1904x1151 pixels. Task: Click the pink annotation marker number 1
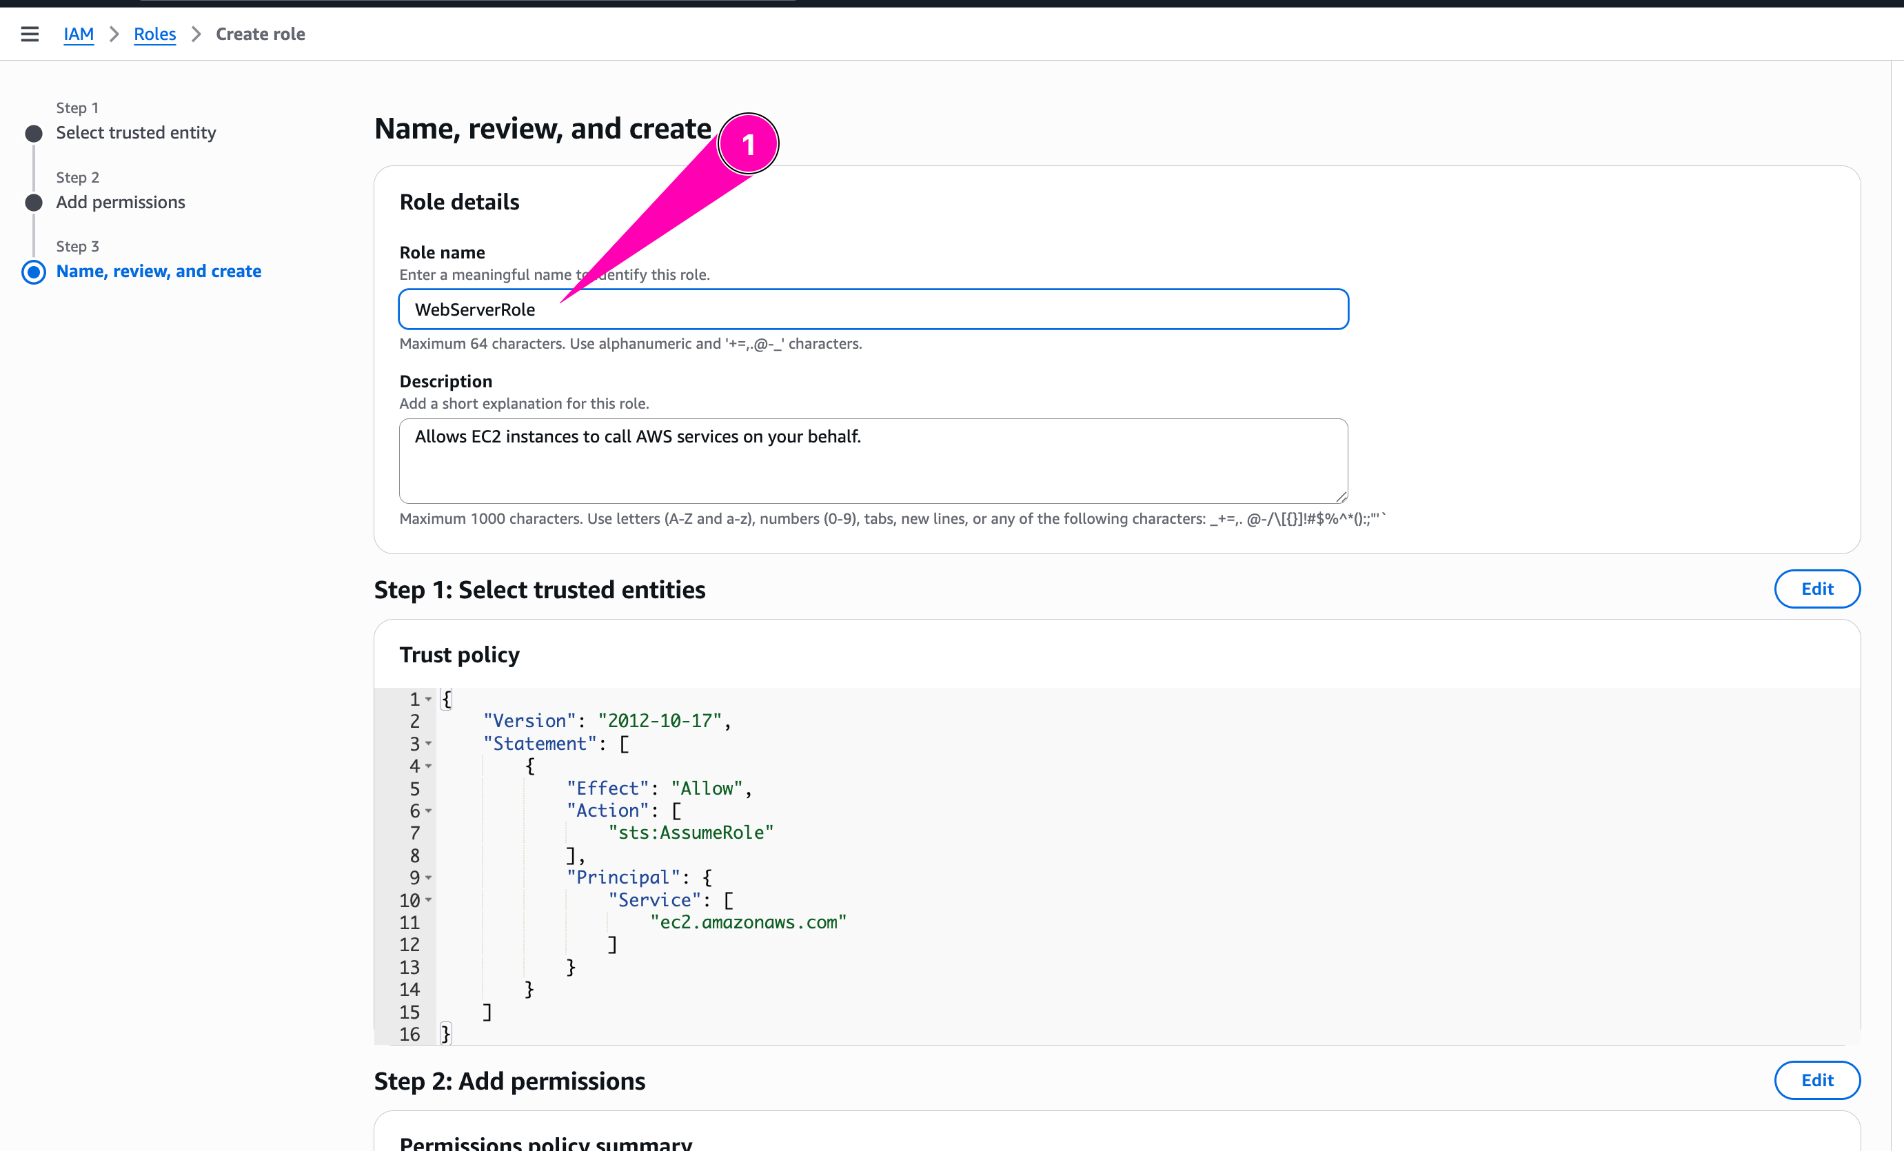click(748, 145)
